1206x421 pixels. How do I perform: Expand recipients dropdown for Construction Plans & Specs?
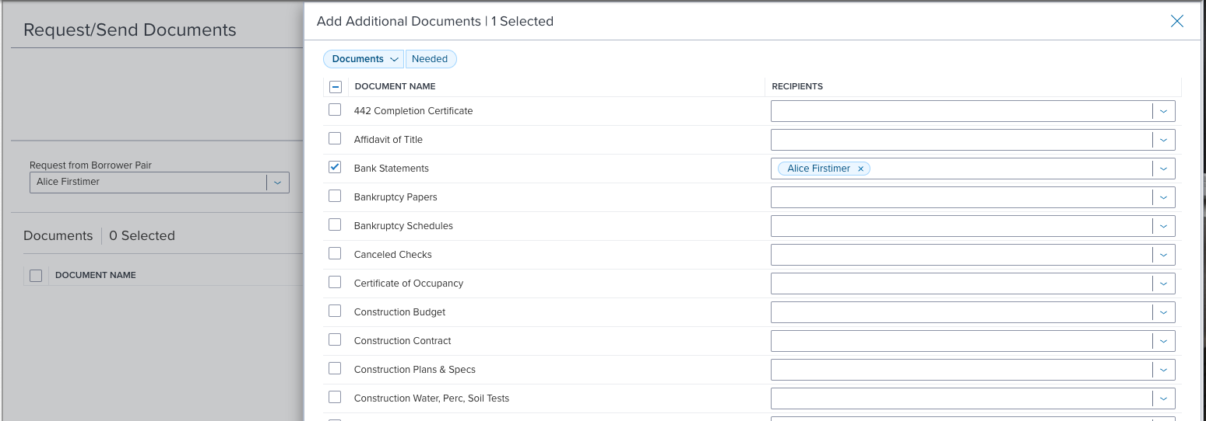1163,370
